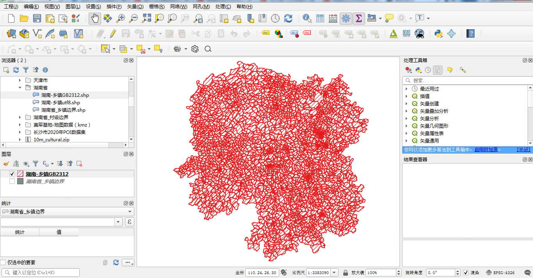
Task: Expand the 长沙市2020年POI数据集 folder
Action: click(20, 132)
